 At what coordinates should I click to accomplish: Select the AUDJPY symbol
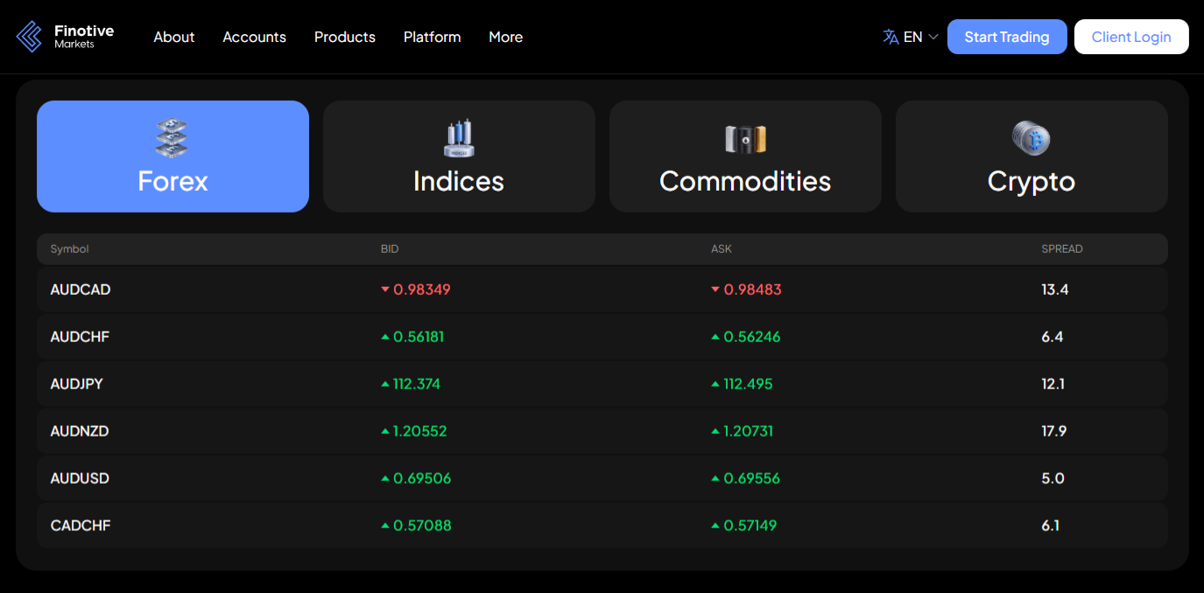77,384
